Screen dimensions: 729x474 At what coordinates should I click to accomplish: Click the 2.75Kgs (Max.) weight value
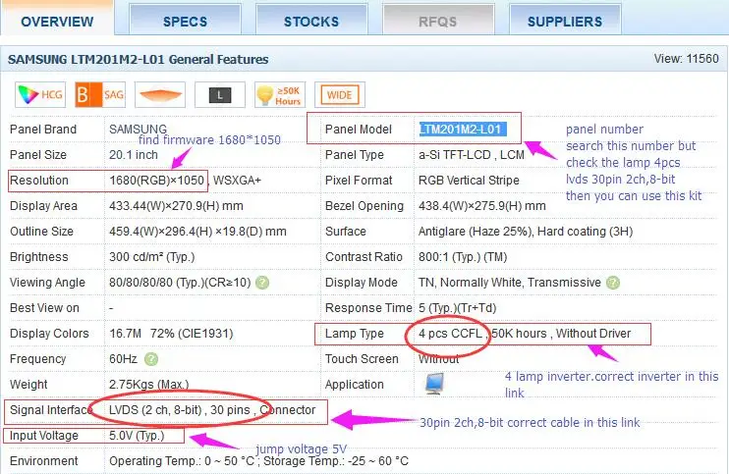point(148,385)
